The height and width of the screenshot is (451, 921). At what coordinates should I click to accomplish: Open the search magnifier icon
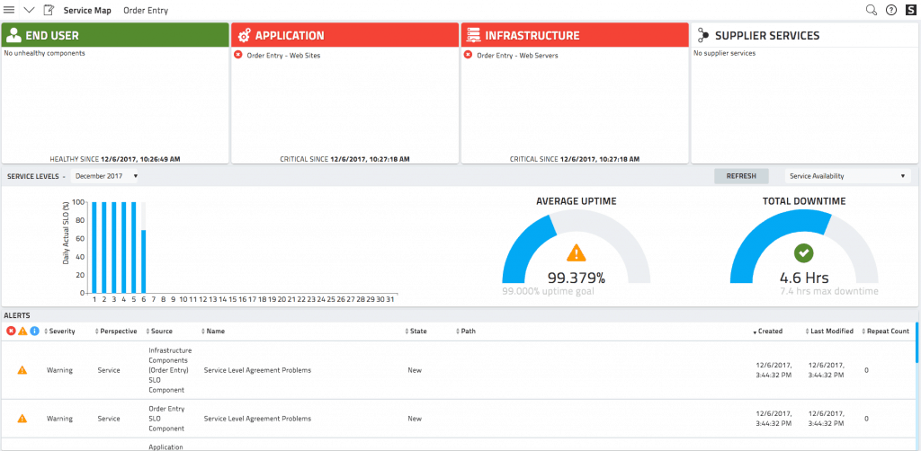(872, 10)
